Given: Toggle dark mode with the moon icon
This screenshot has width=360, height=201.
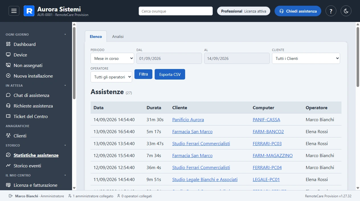Looking at the screenshot, I should (346, 11).
